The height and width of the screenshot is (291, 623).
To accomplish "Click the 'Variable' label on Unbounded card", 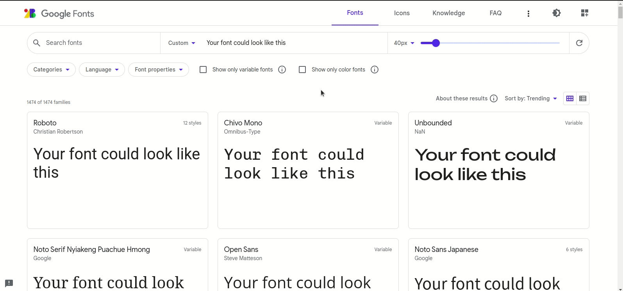I will click(x=574, y=123).
